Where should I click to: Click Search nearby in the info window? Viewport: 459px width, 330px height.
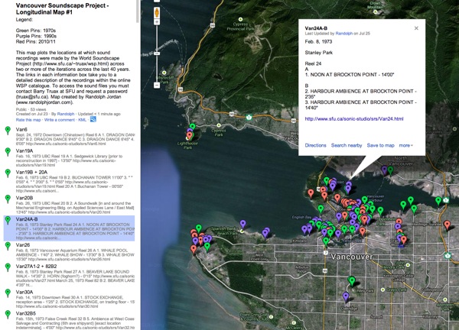[x=347, y=145]
